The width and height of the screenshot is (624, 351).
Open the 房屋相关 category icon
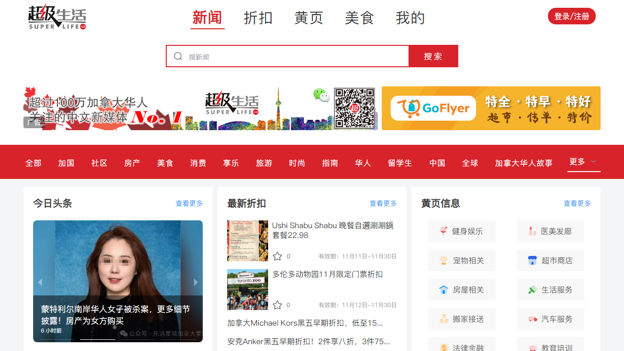[x=443, y=290]
